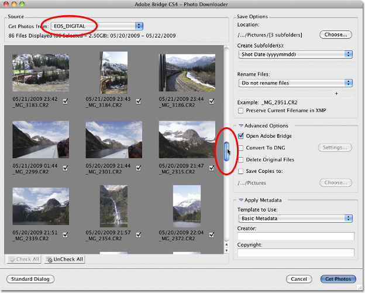Click the Cancel button
This screenshot has width=365, height=293.
click(299, 279)
